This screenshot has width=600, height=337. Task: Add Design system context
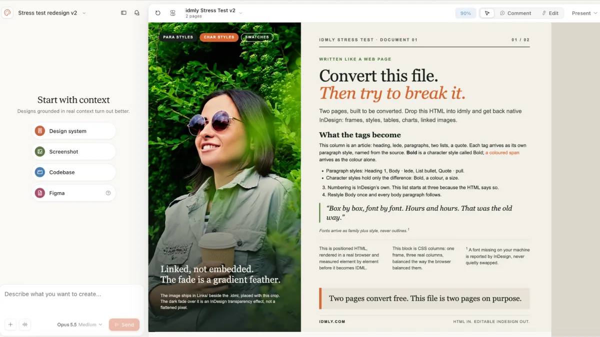coord(73,131)
